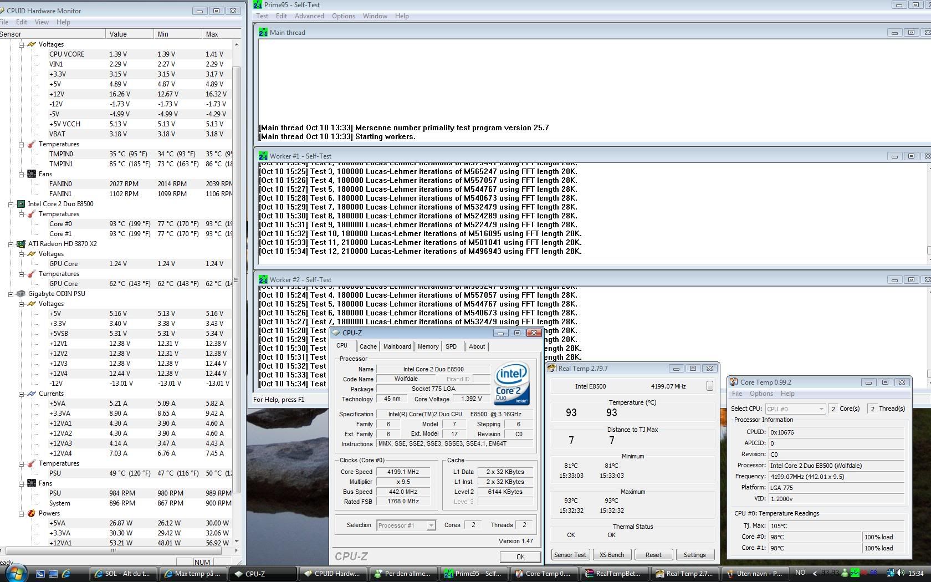Image resolution: width=931 pixels, height=582 pixels.
Task: Click the CPU-Z title bar icon
Action: point(336,333)
